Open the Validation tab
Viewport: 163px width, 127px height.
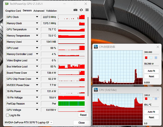pos(51,11)
